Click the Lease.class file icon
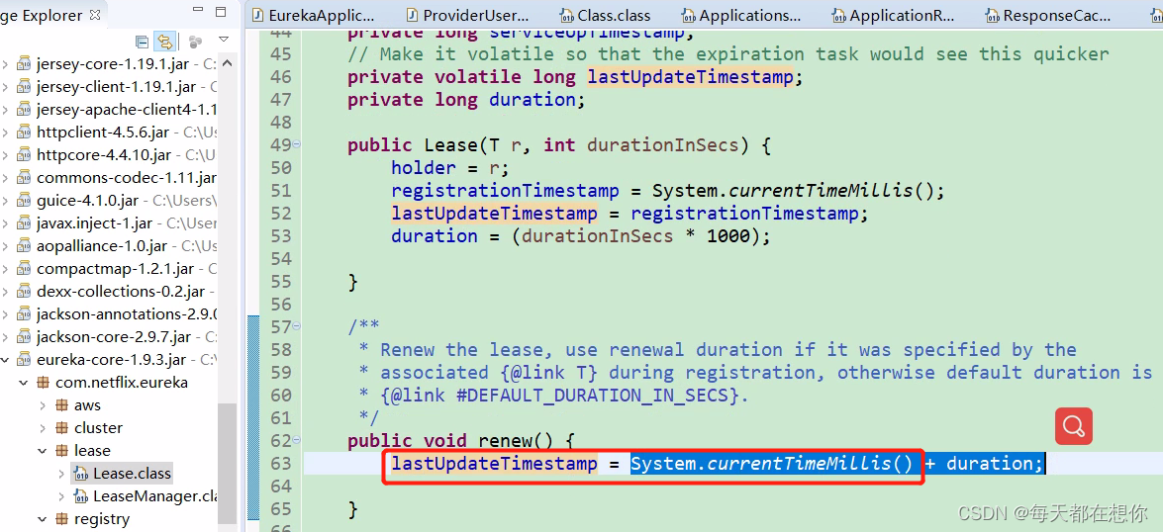1163x532 pixels. point(81,474)
